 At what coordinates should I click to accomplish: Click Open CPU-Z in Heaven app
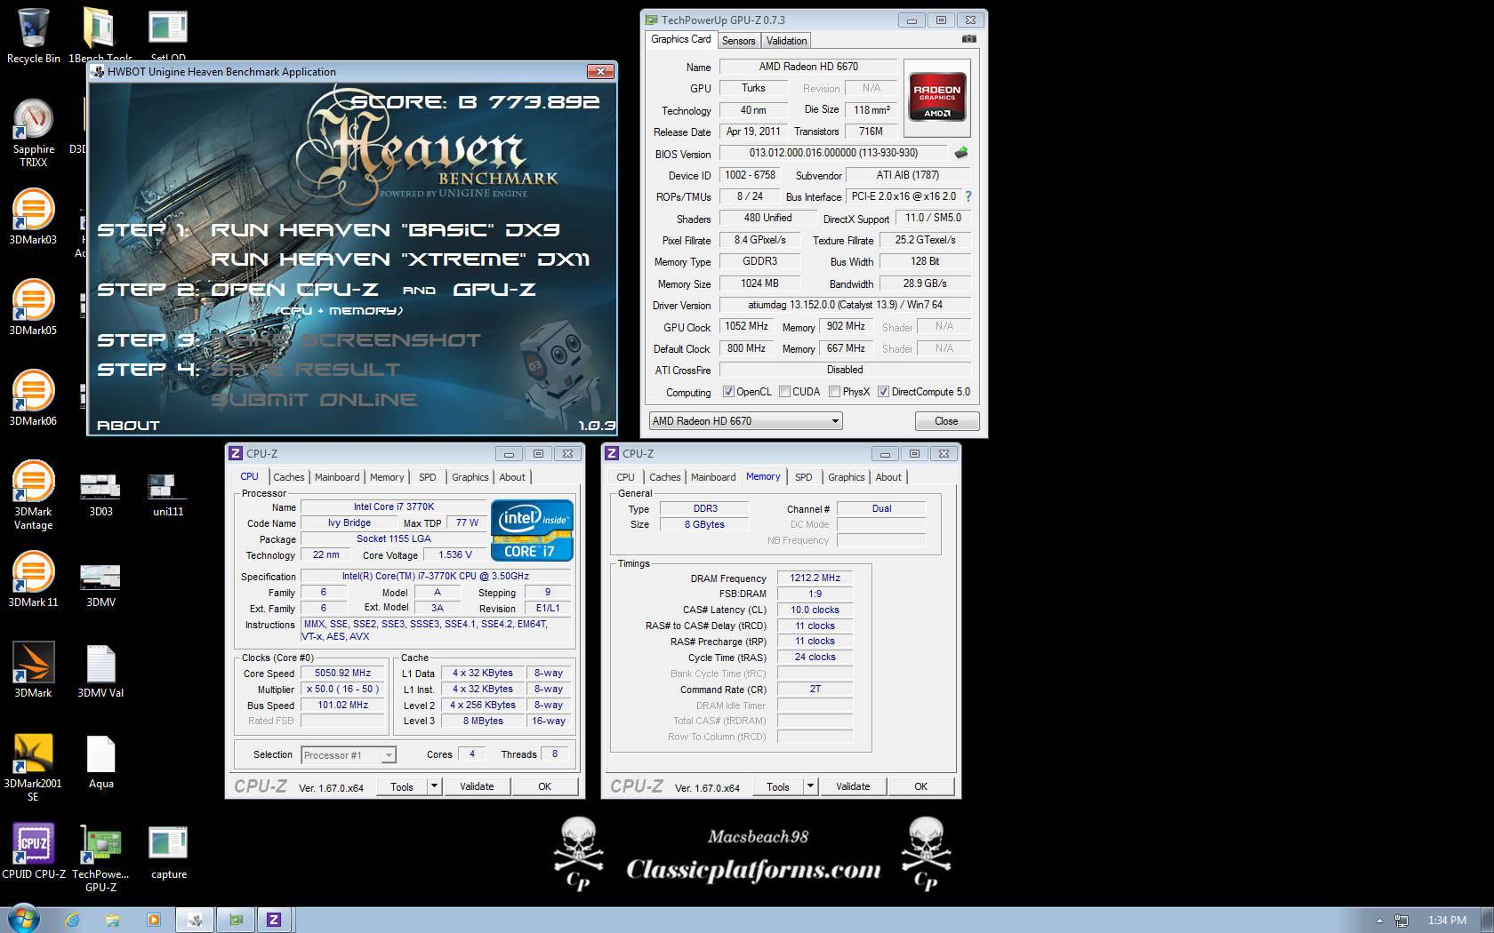294,290
